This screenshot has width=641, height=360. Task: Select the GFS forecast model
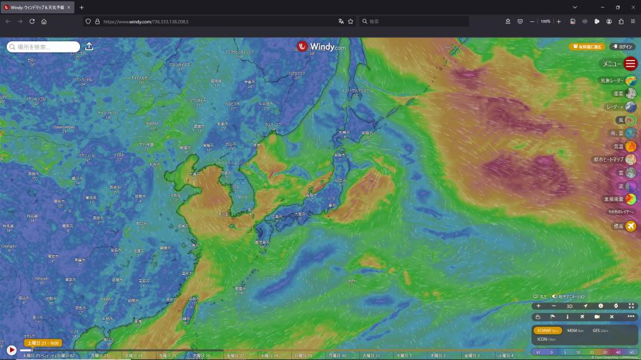(600, 330)
